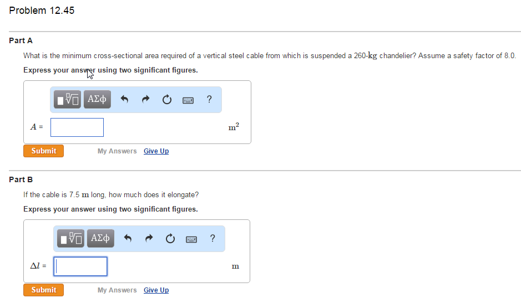View My Answers for Part B
Image resolution: width=521 pixels, height=303 pixels.
[117, 290]
